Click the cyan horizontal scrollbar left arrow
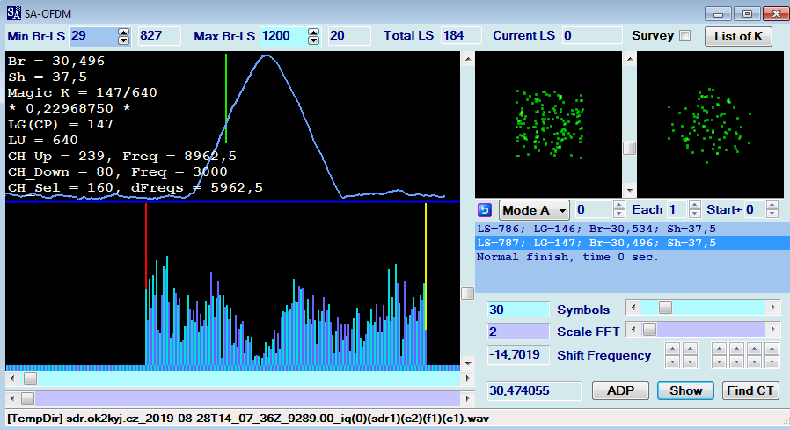The height and width of the screenshot is (430, 790). 12,379
